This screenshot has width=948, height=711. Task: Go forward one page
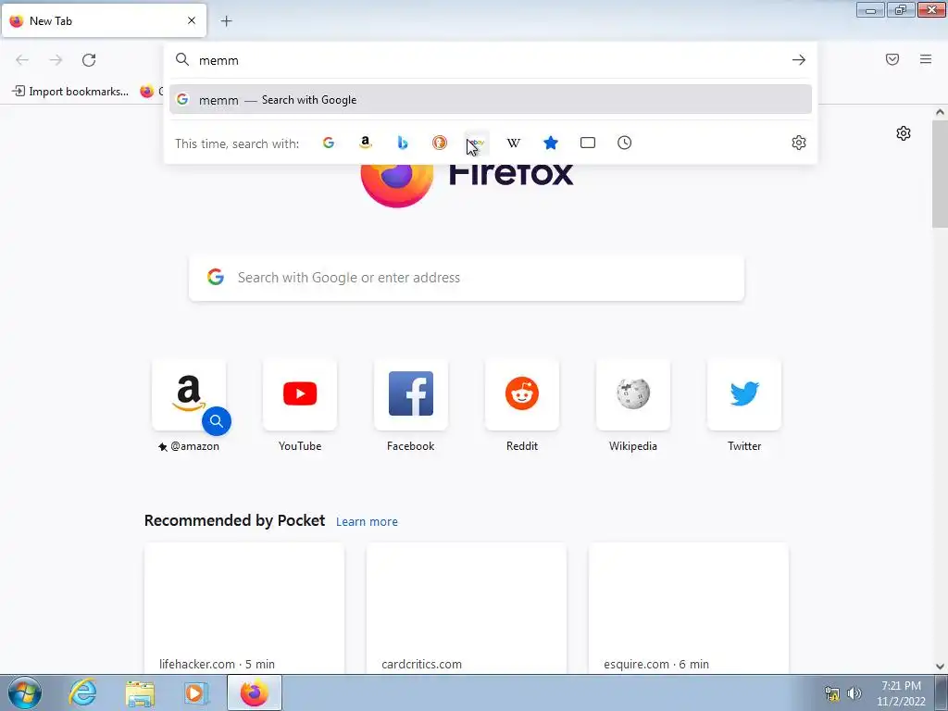(56, 60)
